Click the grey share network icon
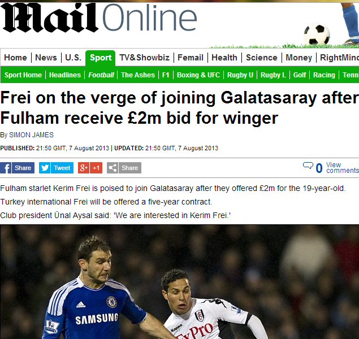This screenshot has width=359, height=339. tap(113, 168)
